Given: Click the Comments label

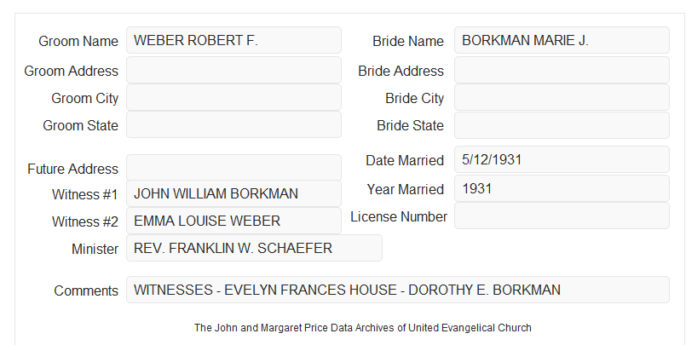Looking at the screenshot, I should tap(86, 290).
